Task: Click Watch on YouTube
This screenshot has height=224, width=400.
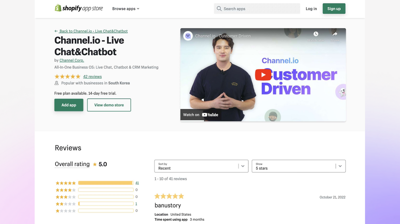Action: click(201, 115)
